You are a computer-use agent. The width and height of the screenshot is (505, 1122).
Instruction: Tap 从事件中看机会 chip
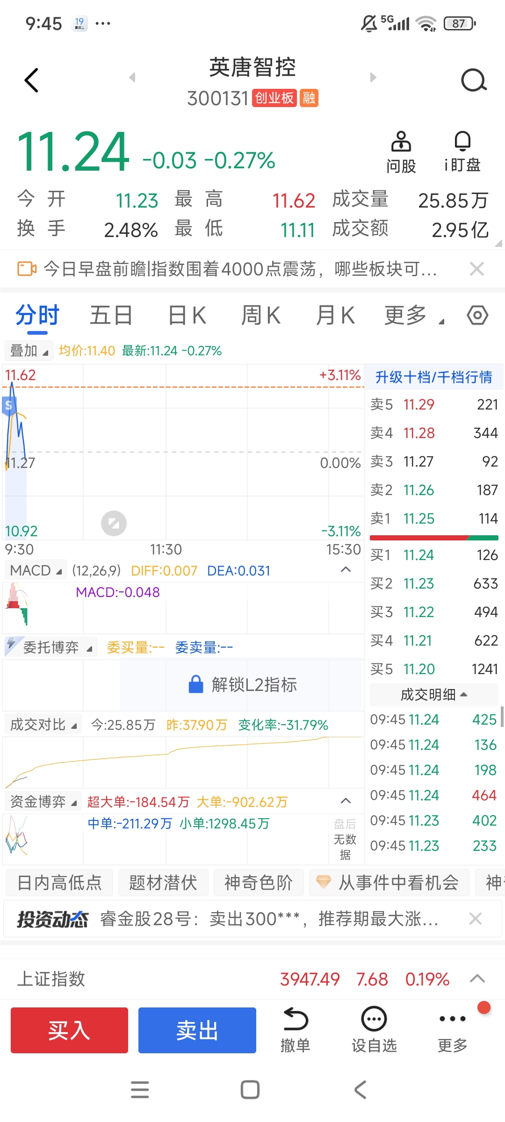389,883
